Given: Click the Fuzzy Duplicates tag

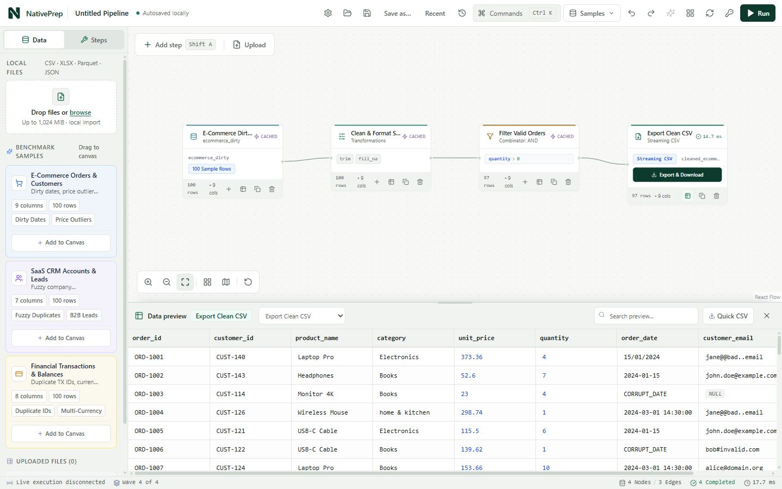Looking at the screenshot, I should tap(38, 315).
